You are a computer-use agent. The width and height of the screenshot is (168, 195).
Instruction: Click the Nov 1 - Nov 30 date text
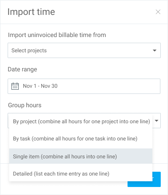click(x=40, y=86)
